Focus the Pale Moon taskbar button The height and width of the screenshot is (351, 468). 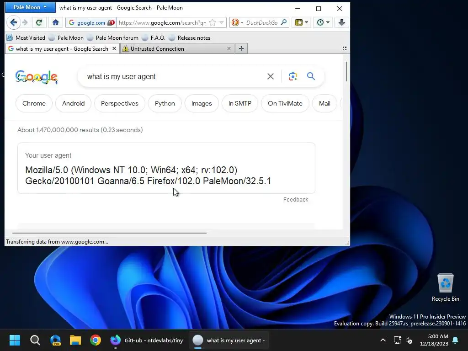click(x=229, y=340)
